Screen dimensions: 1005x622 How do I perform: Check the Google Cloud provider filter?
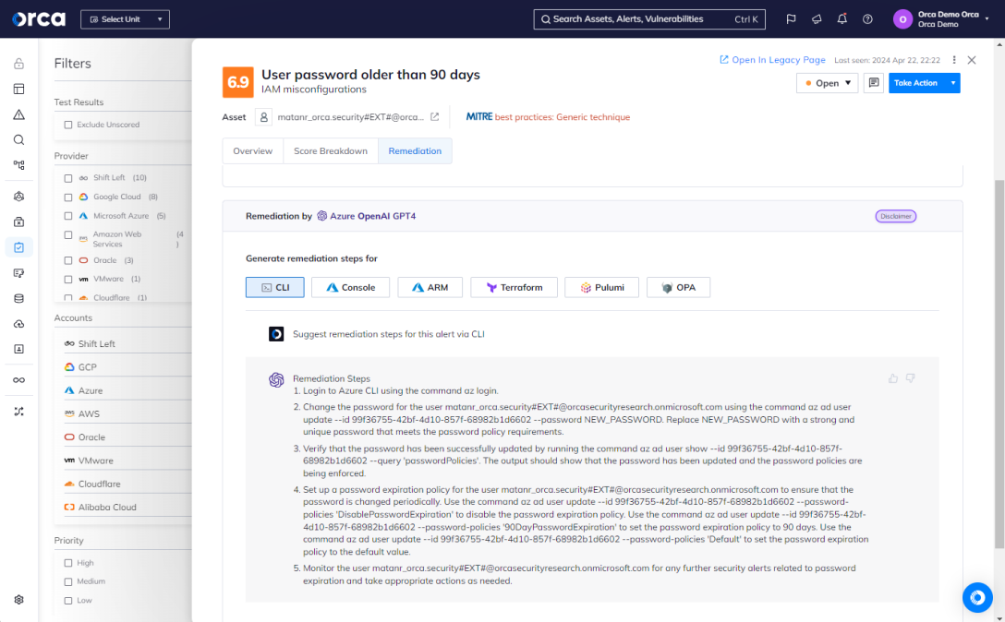68,197
